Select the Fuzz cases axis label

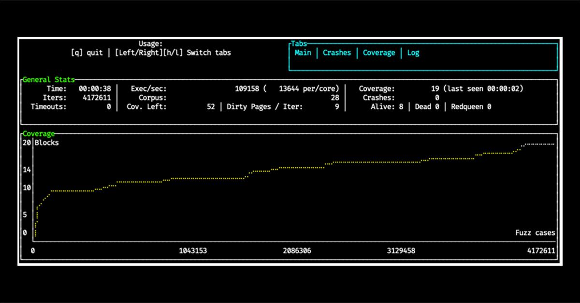click(x=535, y=233)
